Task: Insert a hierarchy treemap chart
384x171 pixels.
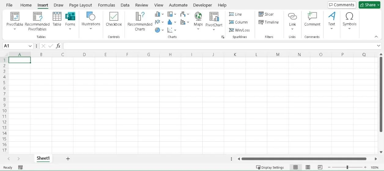Action: pyautogui.click(x=170, y=14)
